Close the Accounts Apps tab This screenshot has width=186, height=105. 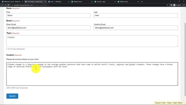point(115,2)
